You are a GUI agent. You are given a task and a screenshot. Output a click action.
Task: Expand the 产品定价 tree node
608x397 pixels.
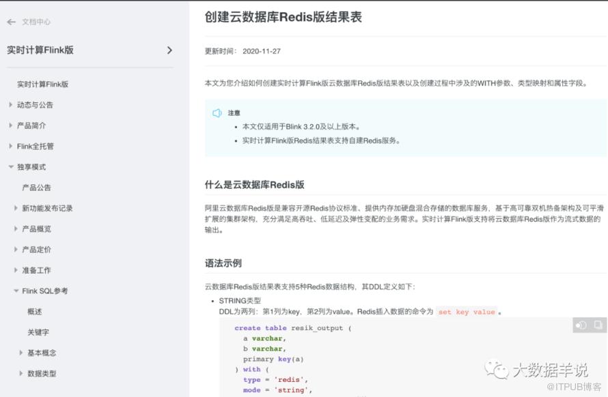pos(16,249)
